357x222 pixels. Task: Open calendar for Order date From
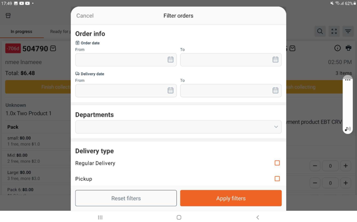(171, 60)
